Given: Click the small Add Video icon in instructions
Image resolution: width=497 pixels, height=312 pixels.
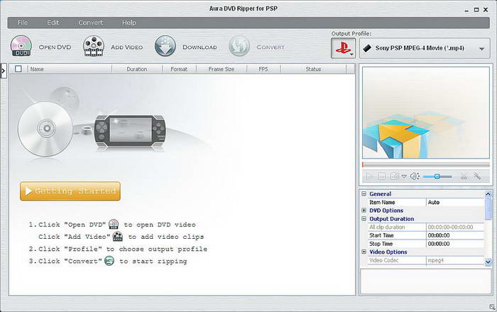Looking at the screenshot, I should [118, 236].
